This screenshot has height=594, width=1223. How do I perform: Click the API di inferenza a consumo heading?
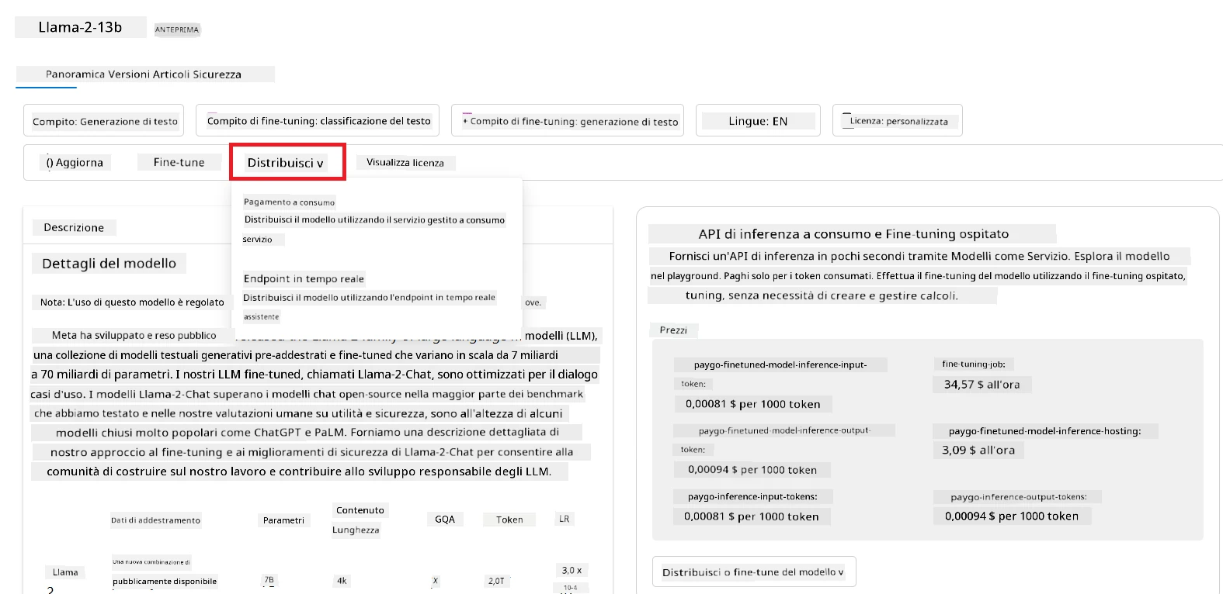click(x=853, y=233)
